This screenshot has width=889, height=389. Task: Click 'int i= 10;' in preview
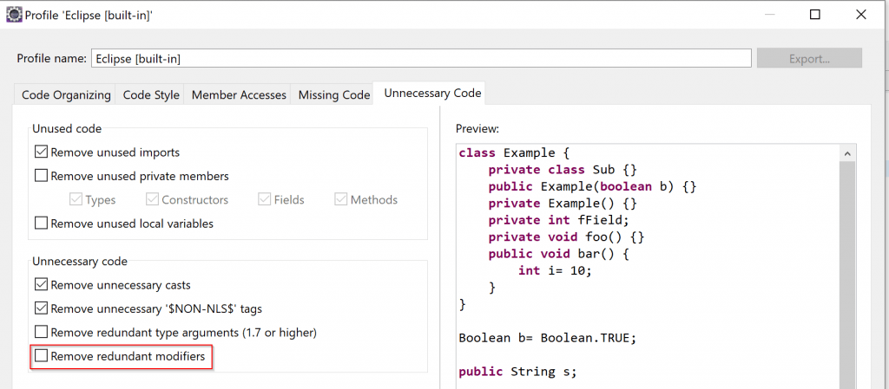555,270
